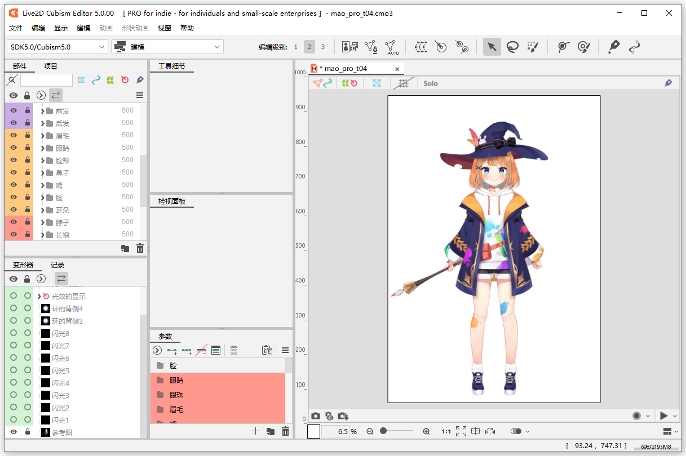This screenshot has height=456, width=686.
Task: Click the zoom-in magnifier icon
Action: pyautogui.click(x=426, y=431)
